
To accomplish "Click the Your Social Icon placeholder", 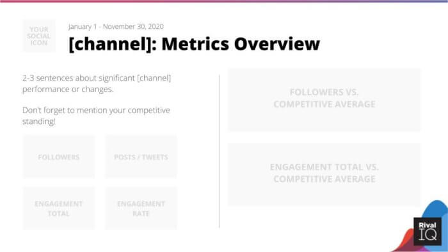I will [39, 36].
